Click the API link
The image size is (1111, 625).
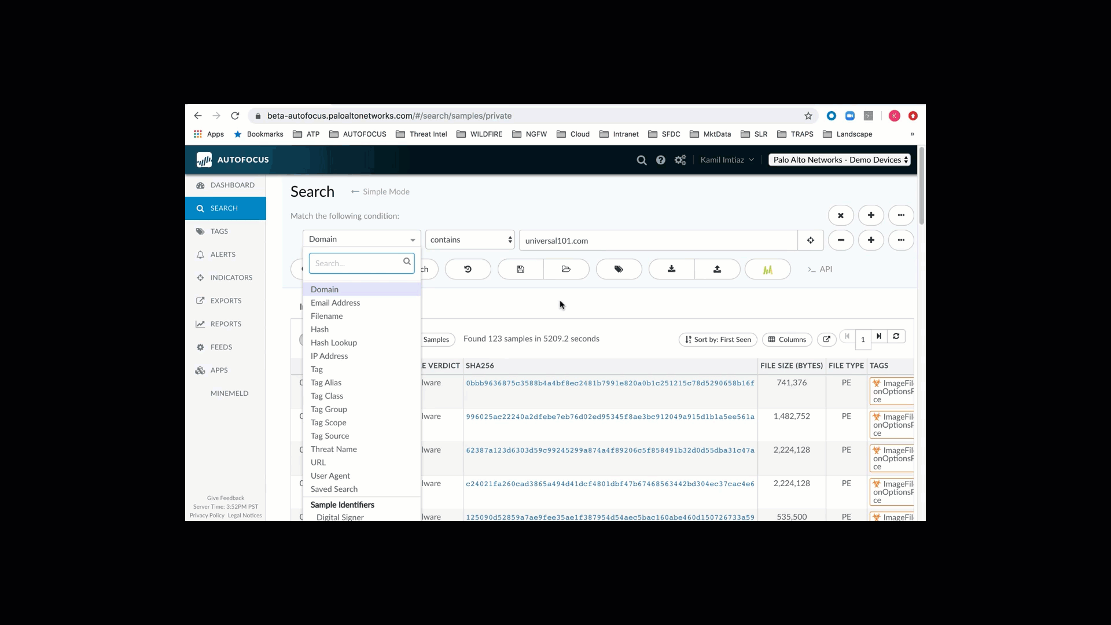pos(820,269)
